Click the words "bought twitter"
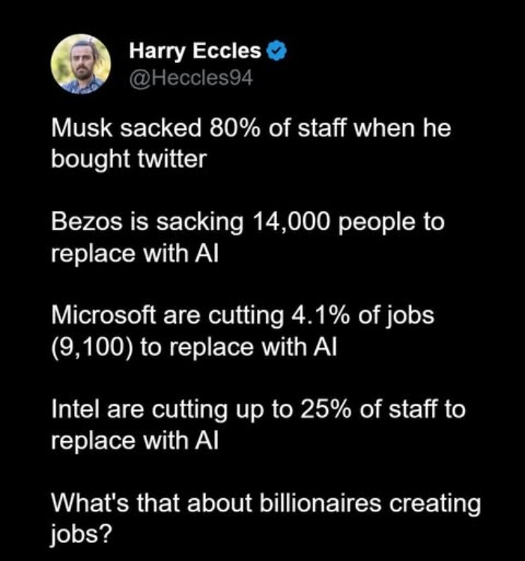This screenshot has height=561, width=525. click(127, 160)
